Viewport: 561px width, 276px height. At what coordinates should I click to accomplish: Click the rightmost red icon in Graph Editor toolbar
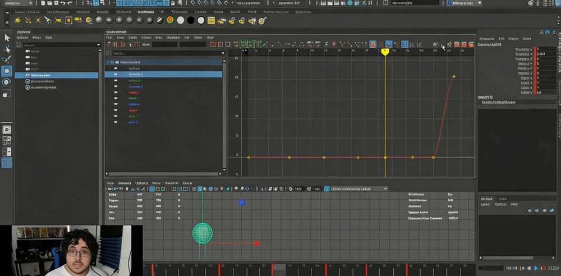tap(470, 44)
